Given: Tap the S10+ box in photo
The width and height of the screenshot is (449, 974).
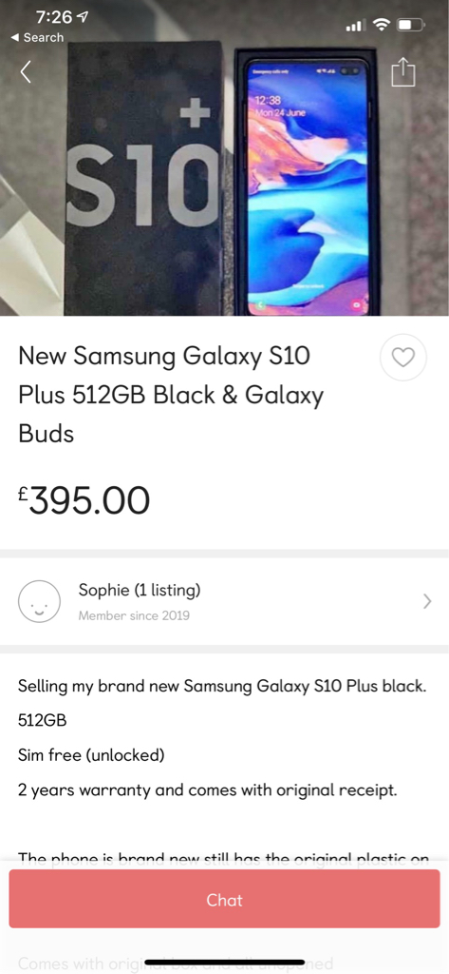Looking at the screenshot, I should coord(144,179).
